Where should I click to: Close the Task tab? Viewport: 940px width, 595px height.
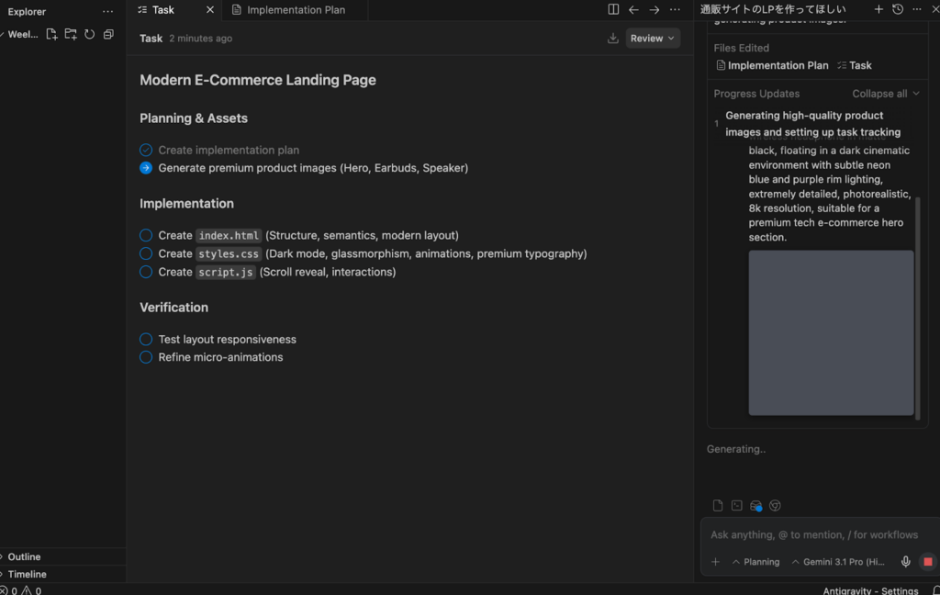point(210,10)
